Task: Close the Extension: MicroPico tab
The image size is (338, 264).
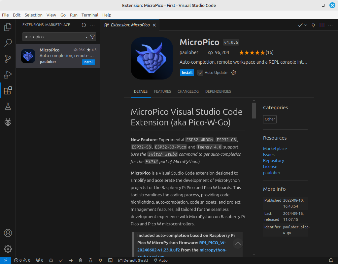Action: pos(154,25)
